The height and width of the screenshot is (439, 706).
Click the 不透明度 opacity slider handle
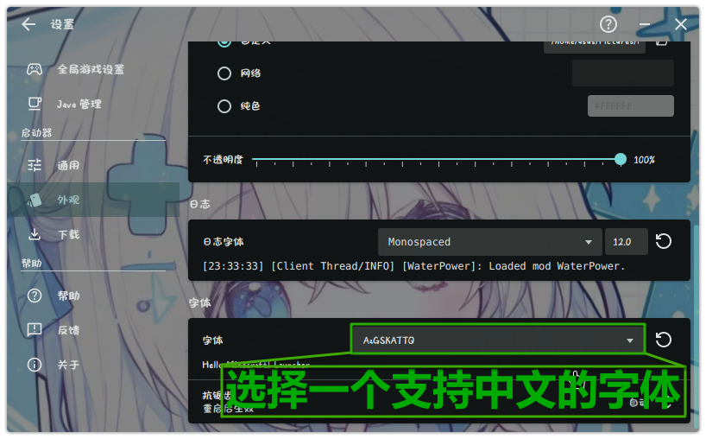coord(621,159)
